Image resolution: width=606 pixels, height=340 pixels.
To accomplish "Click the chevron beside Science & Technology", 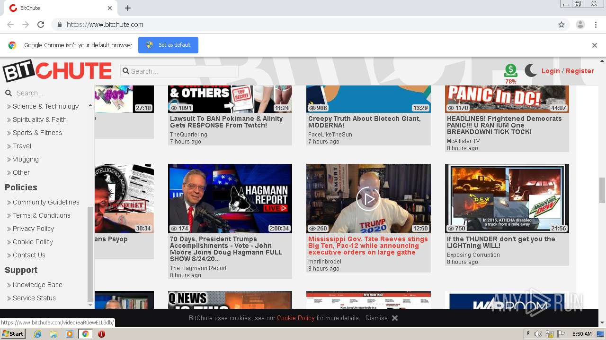I will coord(9,107).
